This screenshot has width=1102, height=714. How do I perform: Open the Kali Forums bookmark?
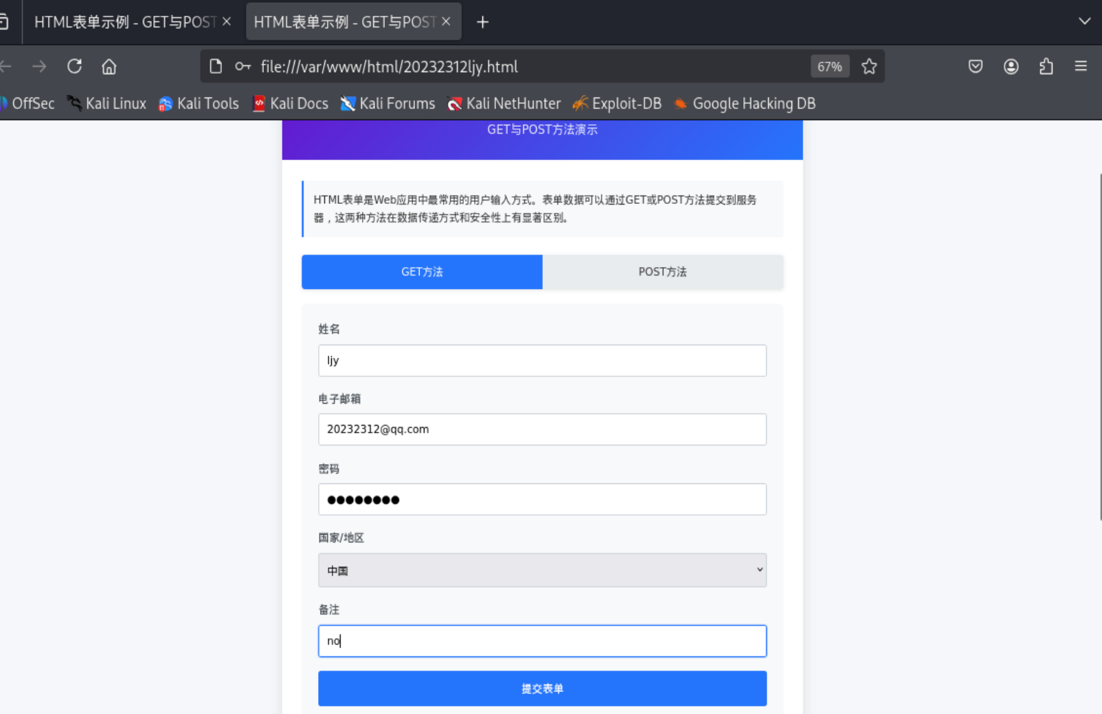pos(388,104)
